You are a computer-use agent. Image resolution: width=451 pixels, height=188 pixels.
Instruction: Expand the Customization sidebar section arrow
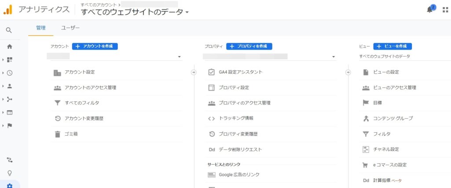pyautogui.click(x=3, y=60)
